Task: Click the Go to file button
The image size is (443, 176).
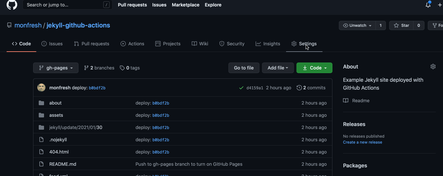Action: pyautogui.click(x=244, y=68)
